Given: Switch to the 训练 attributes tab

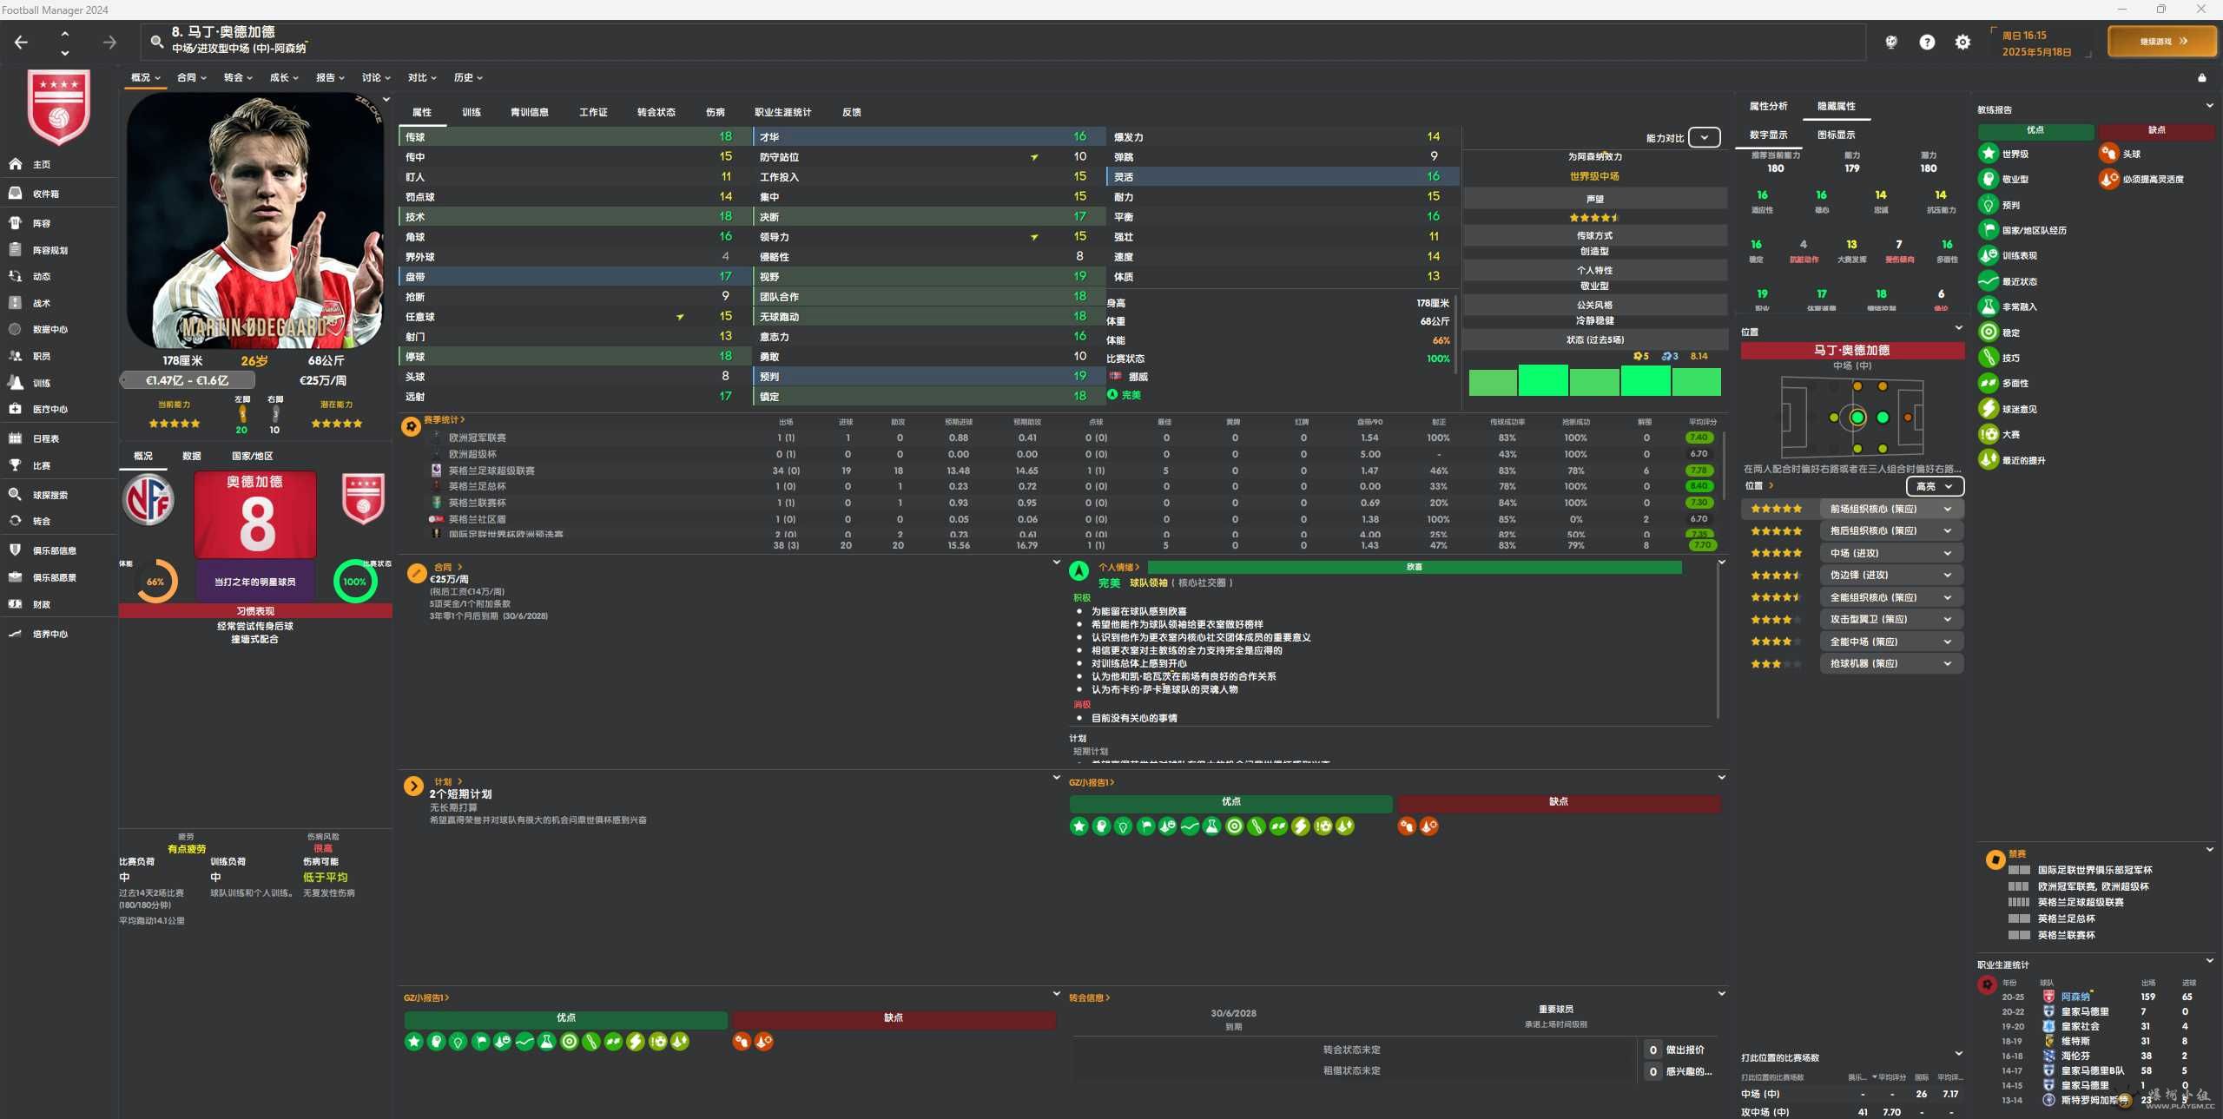Looking at the screenshot, I should coord(472,113).
